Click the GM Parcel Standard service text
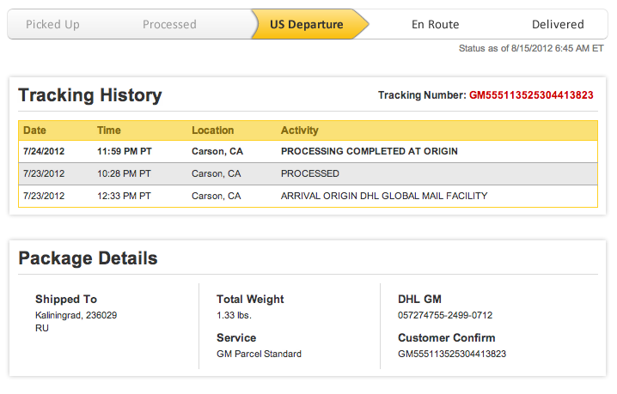 click(x=259, y=354)
